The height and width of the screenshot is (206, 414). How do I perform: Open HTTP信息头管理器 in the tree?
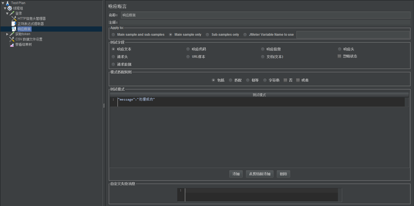pos(32,19)
